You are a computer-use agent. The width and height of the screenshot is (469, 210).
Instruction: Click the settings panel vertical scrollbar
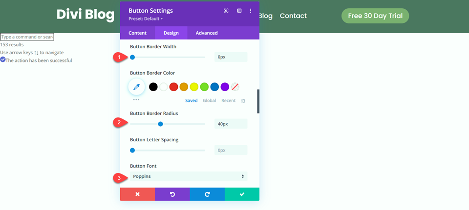[x=258, y=101]
